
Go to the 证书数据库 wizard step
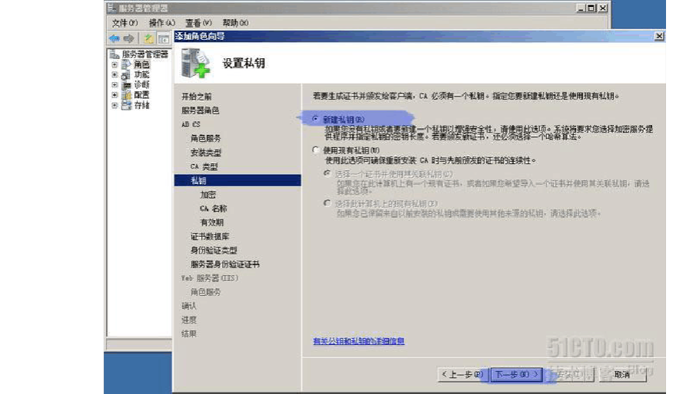click(x=210, y=236)
